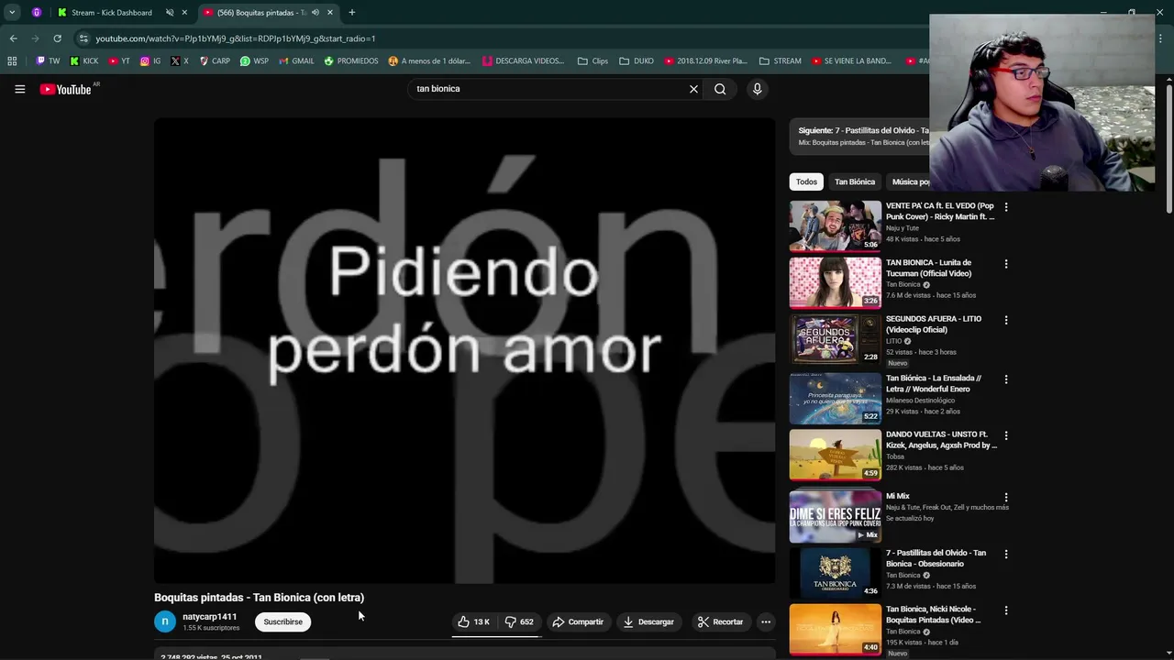The image size is (1174, 660).
Task: Open more actions ellipsis under video
Action: click(766, 621)
